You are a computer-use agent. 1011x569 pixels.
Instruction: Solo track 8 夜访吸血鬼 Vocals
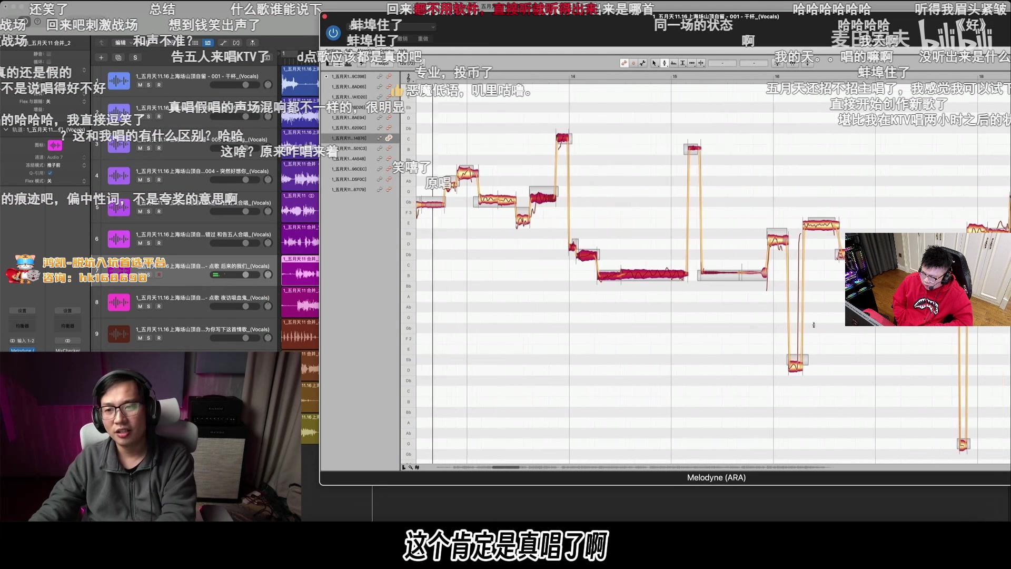point(148,306)
